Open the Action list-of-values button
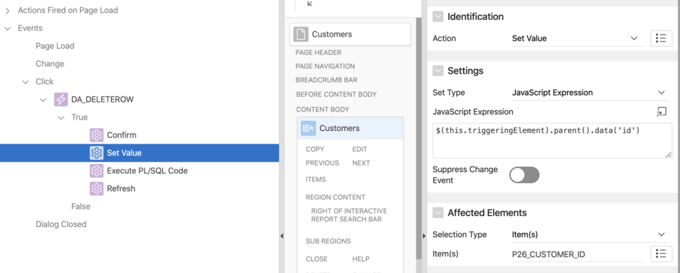Screen dimensions: 680x273 [661, 39]
